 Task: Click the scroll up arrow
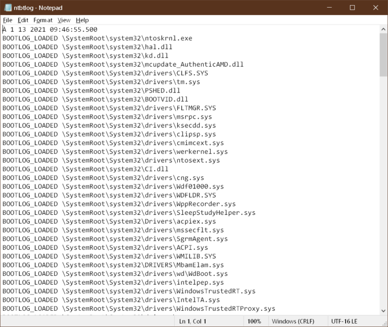click(383, 29)
